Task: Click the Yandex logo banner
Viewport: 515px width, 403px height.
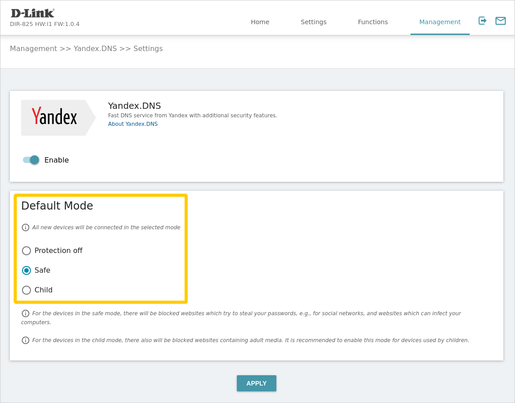Action: point(57,117)
